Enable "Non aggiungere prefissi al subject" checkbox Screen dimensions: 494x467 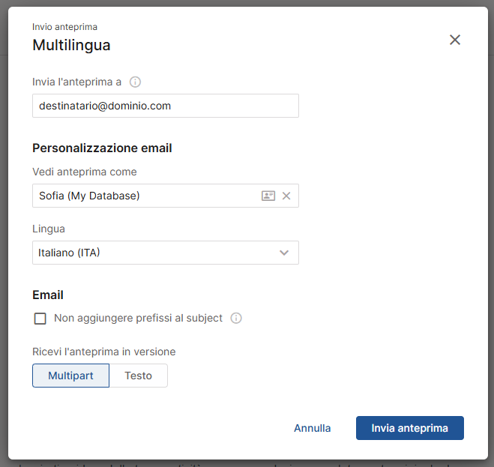pos(40,319)
